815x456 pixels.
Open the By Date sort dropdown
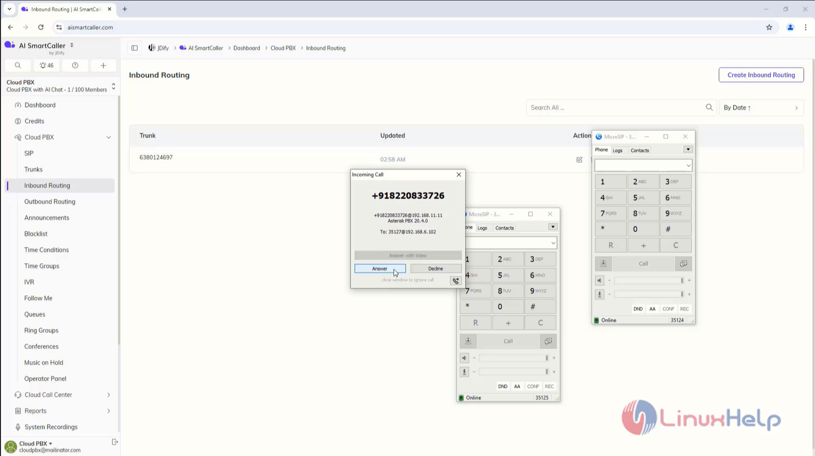(x=761, y=108)
